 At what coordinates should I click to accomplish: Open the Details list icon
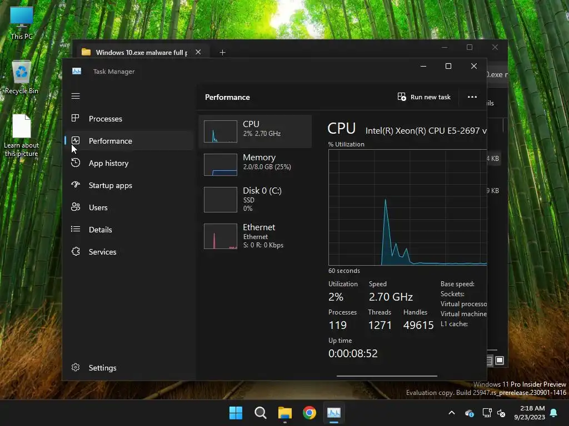(76, 229)
